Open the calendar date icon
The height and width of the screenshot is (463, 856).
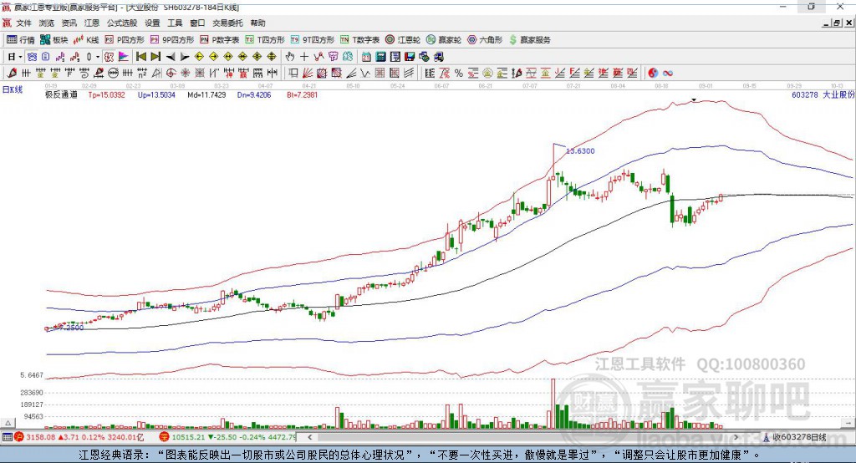[366, 57]
